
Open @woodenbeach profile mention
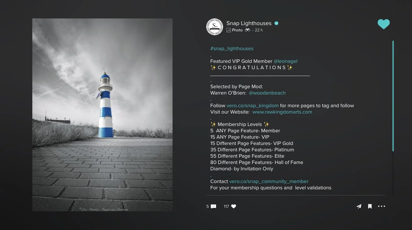point(267,93)
